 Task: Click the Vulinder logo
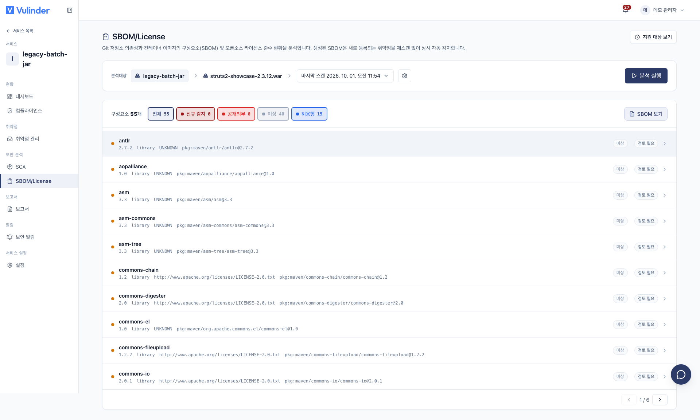click(28, 10)
